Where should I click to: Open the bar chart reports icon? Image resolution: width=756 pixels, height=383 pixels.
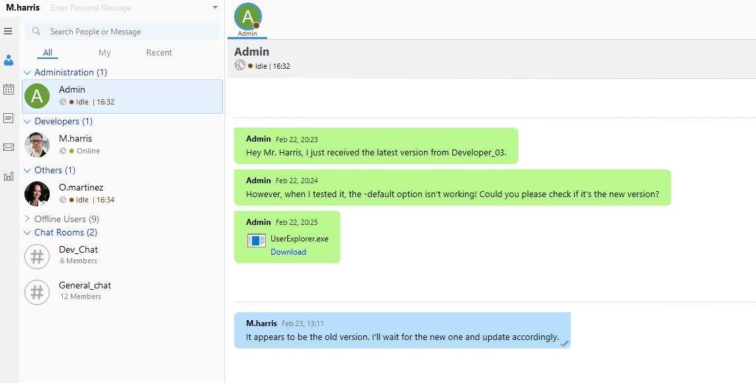tap(8, 177)
